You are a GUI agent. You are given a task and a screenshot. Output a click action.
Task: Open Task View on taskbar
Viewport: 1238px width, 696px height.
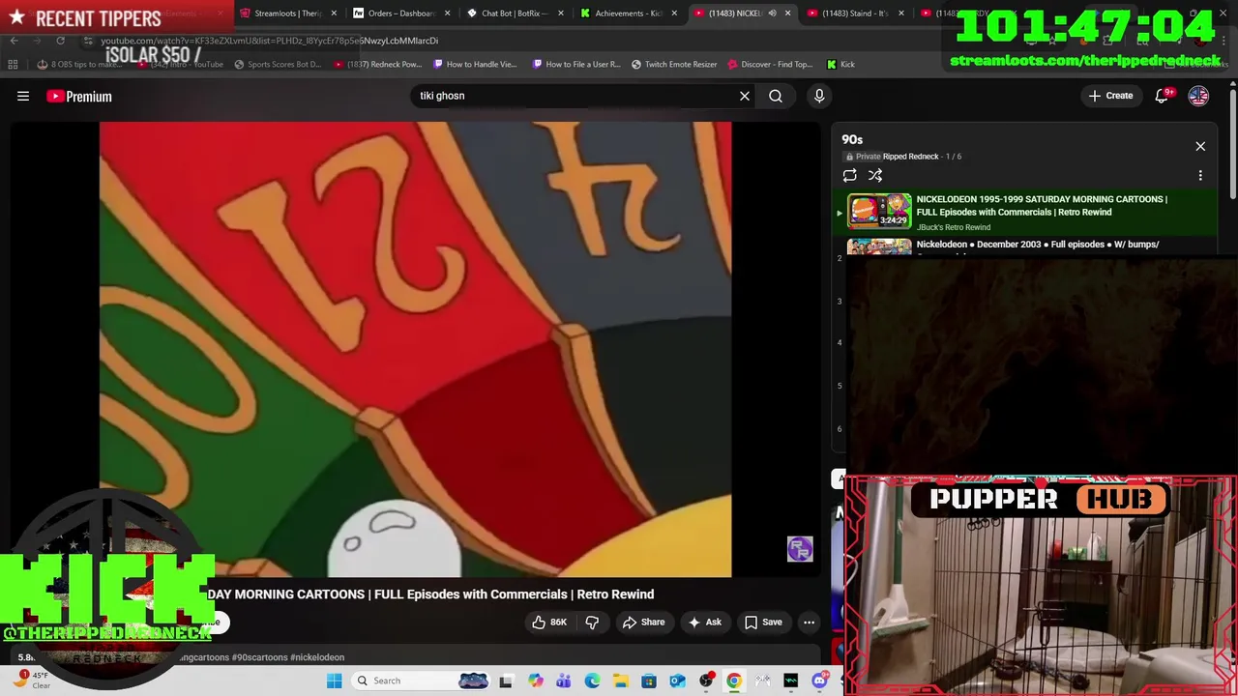(506, 681)
